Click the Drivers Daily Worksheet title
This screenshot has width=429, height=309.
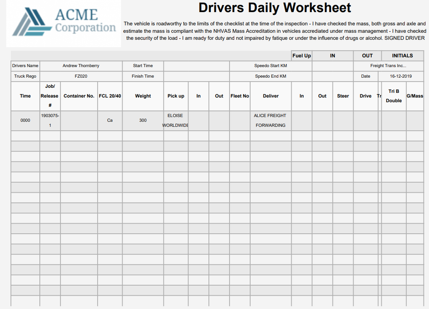(x=275, y=8)
